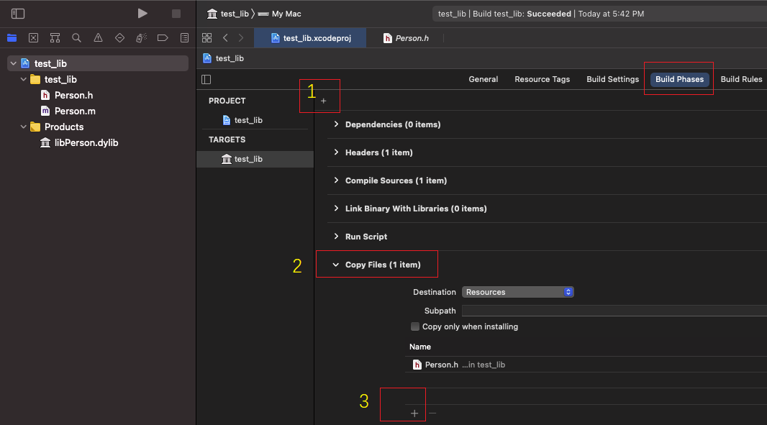Select libPerson.dylib in the navigator

(x=86, y=142)
